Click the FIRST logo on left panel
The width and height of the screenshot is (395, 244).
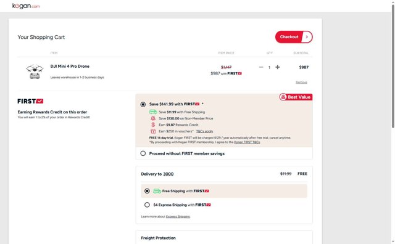coord(30,101)
